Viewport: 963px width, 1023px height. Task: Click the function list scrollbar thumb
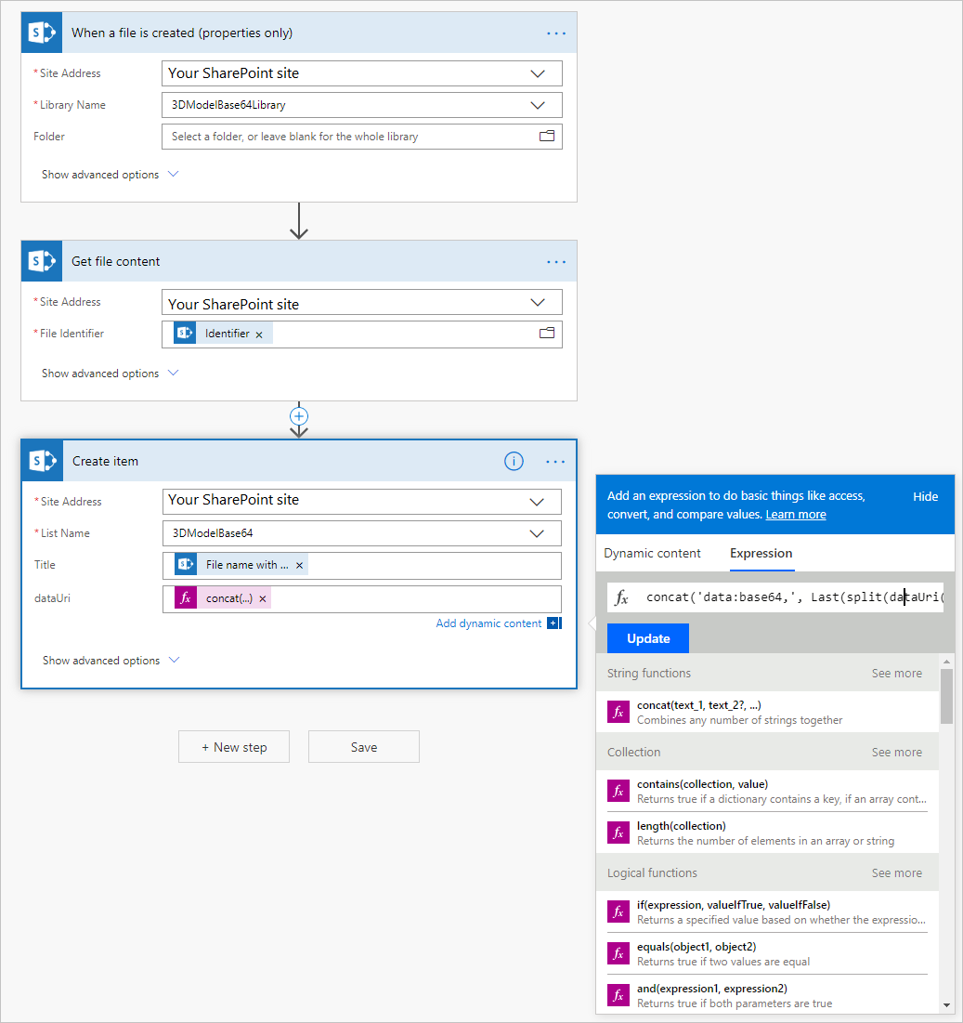(x=946, y=696)
